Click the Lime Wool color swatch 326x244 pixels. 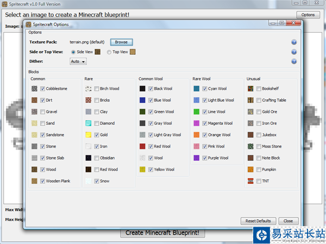pos(197,112)
